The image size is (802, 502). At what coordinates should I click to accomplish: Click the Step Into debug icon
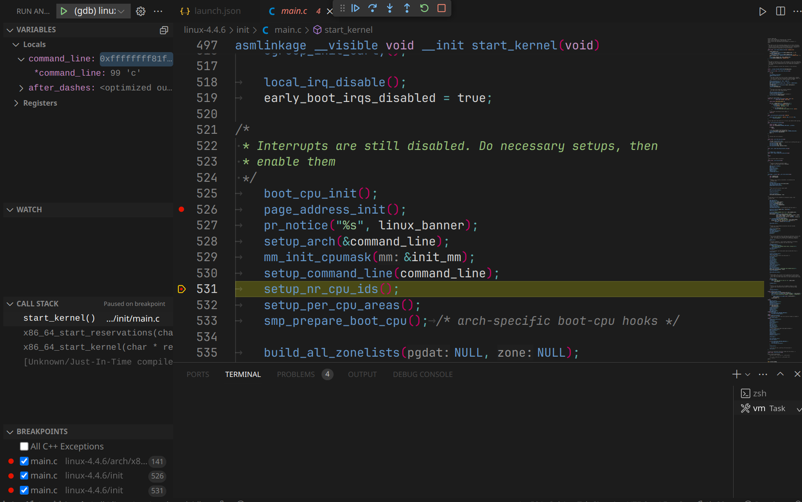[x=389, y=8]
